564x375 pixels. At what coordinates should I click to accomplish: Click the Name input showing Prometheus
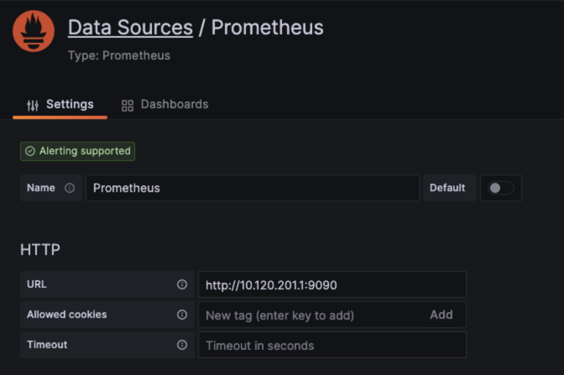(252, 188)
